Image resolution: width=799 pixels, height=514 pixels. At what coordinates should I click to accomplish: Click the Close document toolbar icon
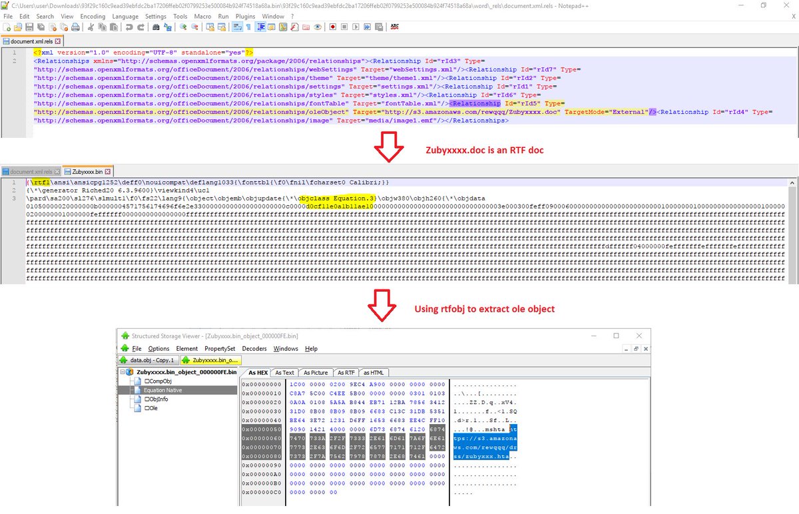53,27
